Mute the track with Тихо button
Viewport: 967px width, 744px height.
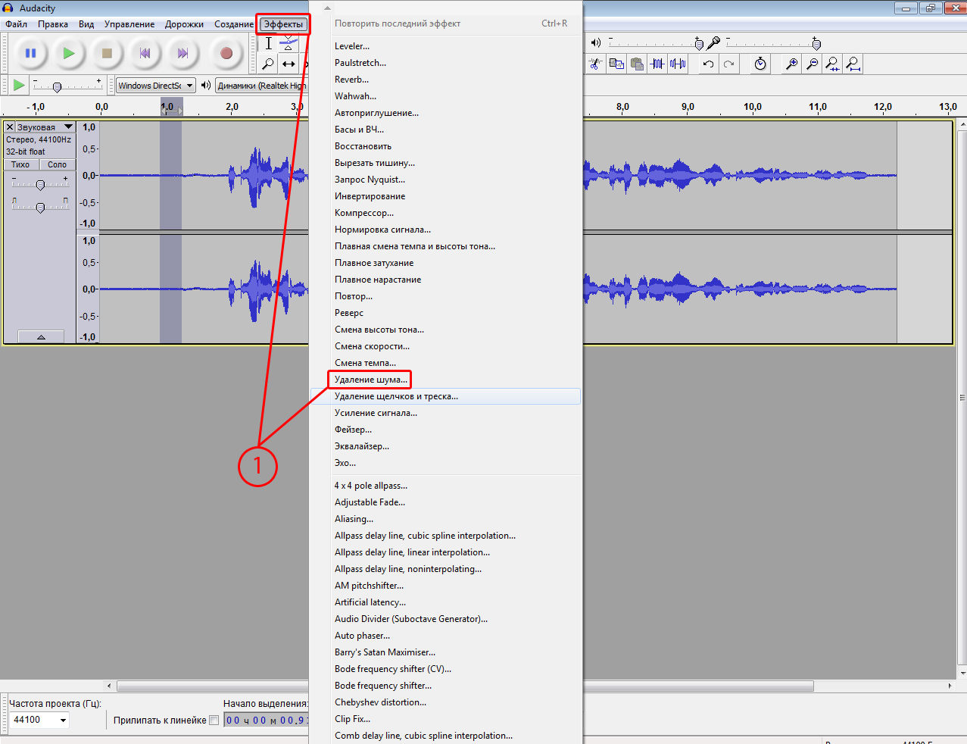[x=20, y=164]
